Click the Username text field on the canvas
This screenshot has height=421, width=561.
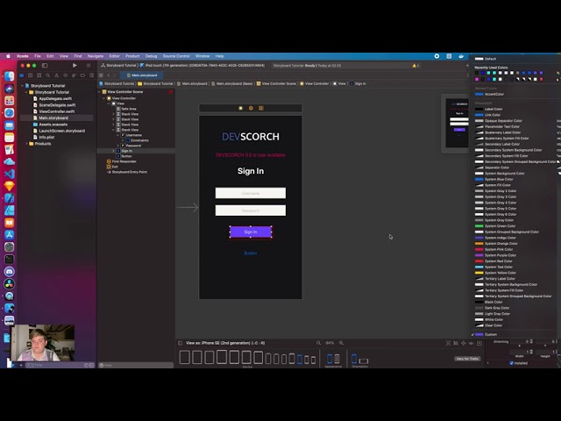point(251,193)
